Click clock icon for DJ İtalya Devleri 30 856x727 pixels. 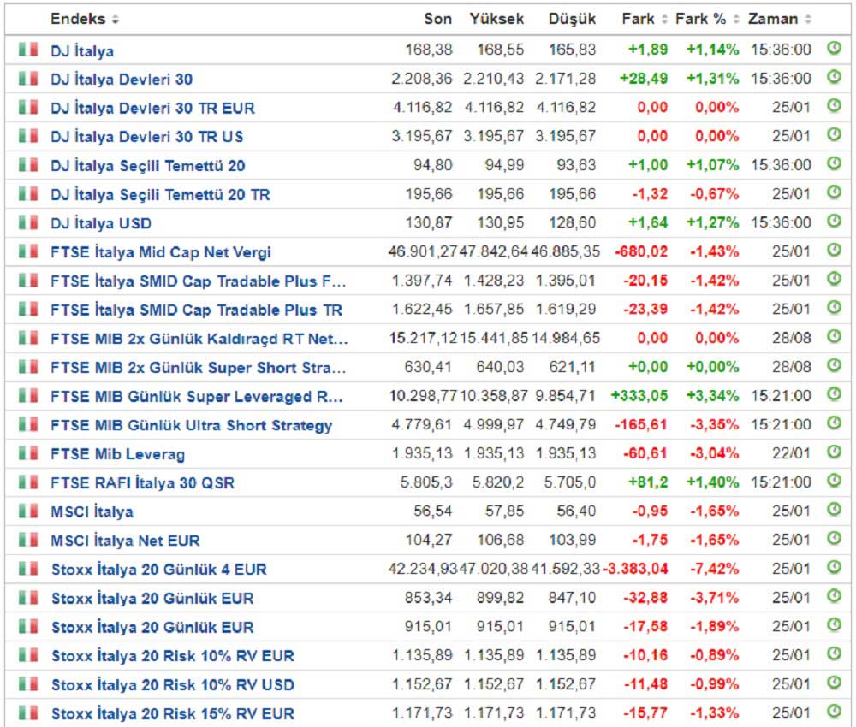point(834,77)
